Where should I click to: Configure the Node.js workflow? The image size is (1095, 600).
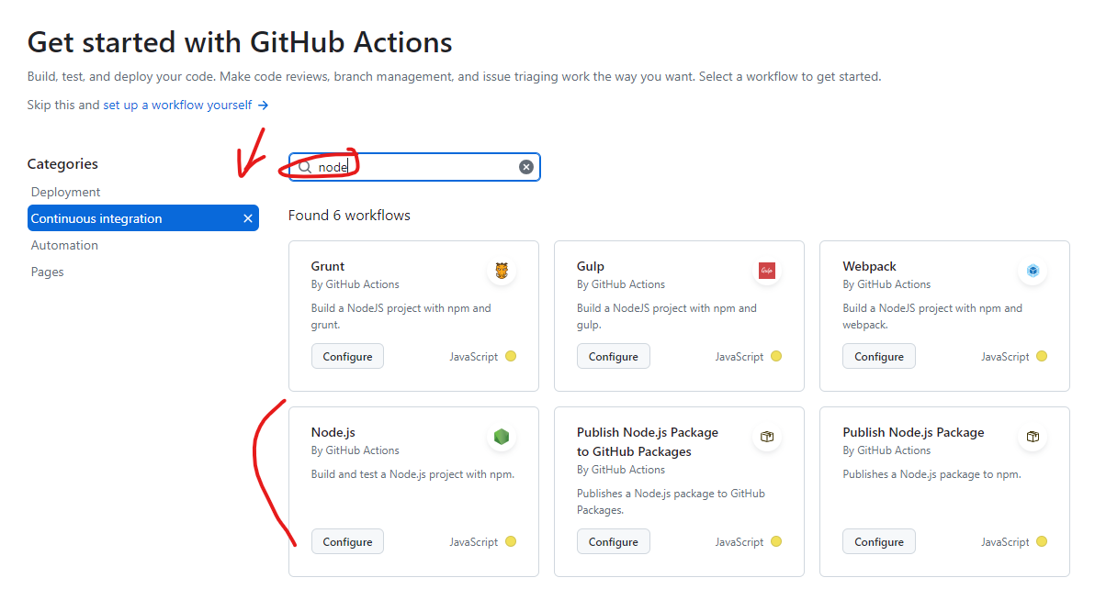347,542
